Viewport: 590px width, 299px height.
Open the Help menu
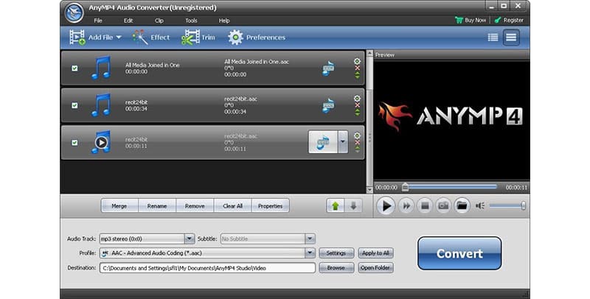coord(224,21)
